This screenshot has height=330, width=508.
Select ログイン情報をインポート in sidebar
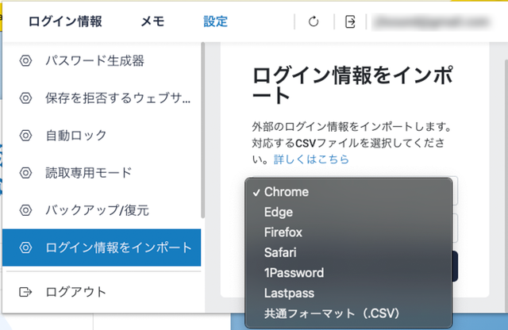click(x=102, y=247)
